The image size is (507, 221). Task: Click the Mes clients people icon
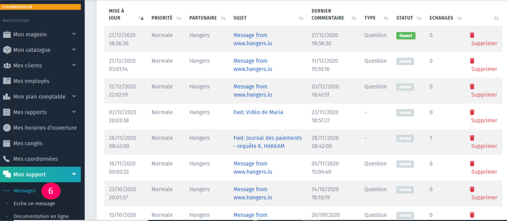(7, 66)
